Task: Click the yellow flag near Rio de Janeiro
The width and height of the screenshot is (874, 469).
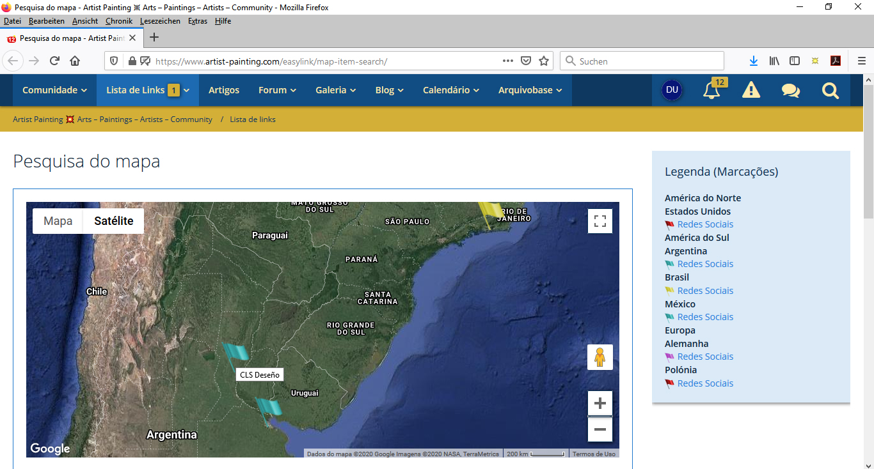Action: (x=490, y=211)
